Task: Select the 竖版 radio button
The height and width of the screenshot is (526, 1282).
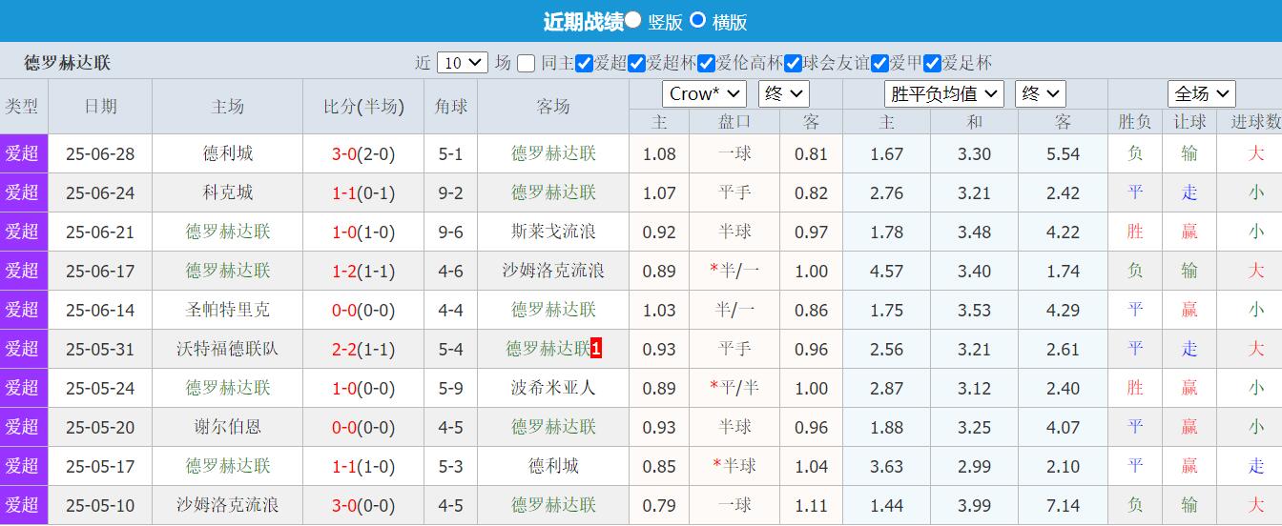Action: coord(633,20)
